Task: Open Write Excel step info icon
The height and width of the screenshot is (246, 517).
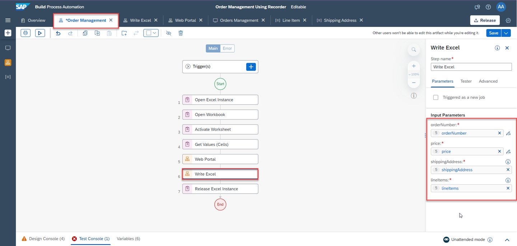Action: (497, 48)
